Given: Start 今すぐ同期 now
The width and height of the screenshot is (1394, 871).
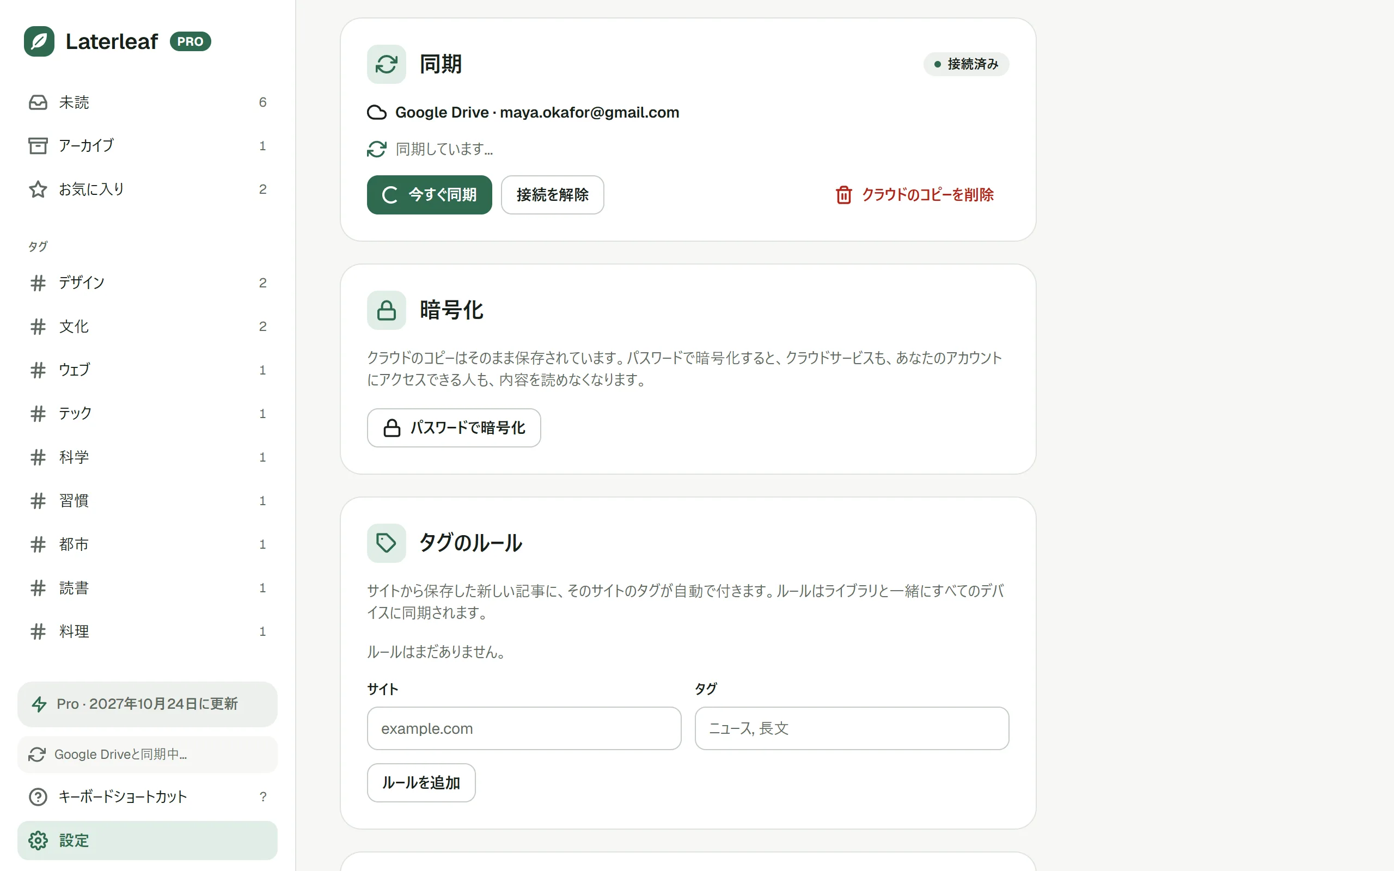Looking at the screenshot, I should click(430, 195).
